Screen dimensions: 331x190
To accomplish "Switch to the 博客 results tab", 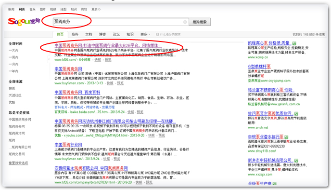I will pos(102,34).
